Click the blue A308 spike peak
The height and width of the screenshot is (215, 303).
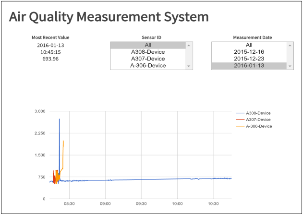[60, 119]
